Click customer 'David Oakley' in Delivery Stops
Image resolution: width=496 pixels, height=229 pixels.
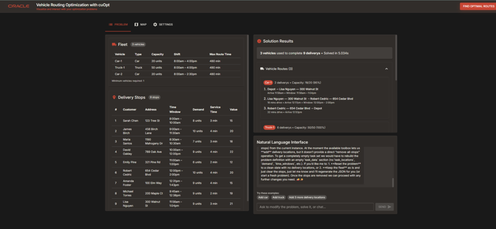(x=128, y=152)
